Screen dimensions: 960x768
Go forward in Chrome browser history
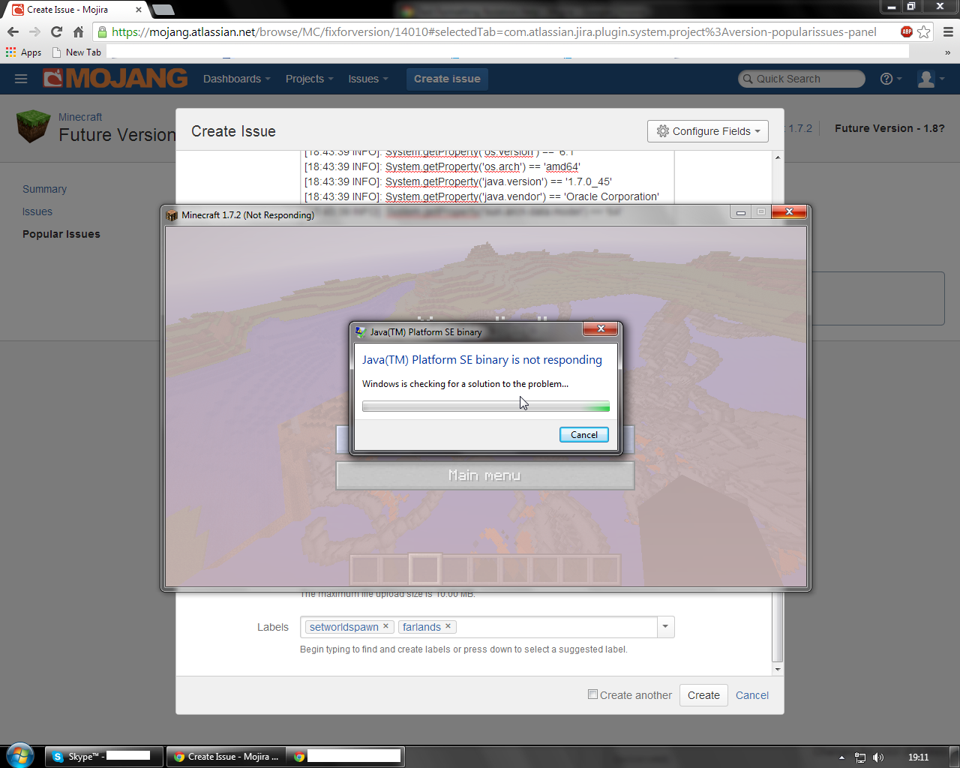[34, 31]
